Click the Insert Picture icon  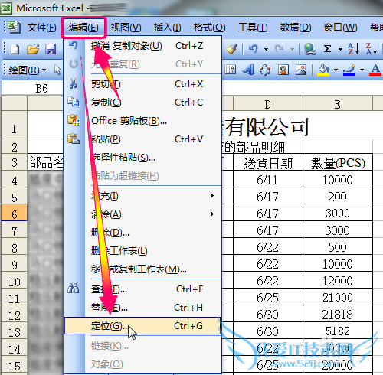point(301,70)
